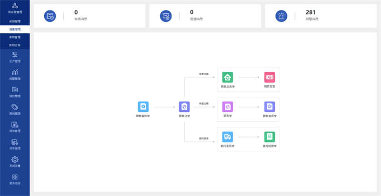381x196 pixels.
Task: Expand the 供应链管理 sidebar section
Action: 15,7
